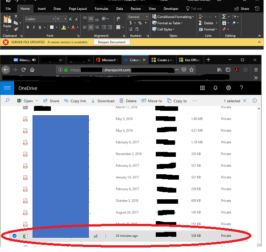266x252 pixels.
Task: Toggle Middle Align vertical alignment
Action: tap(91, 18)
